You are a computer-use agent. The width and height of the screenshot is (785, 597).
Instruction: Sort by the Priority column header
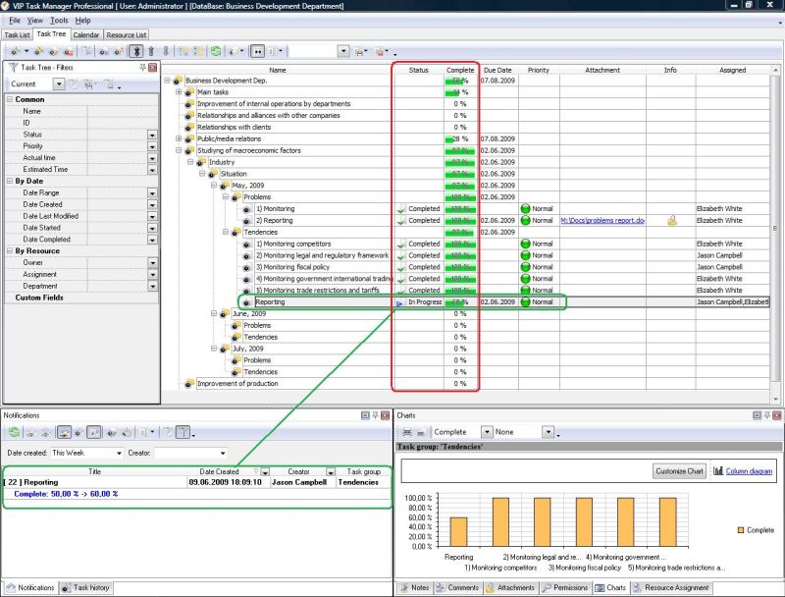pyautogui.click(x=539, y=70)
